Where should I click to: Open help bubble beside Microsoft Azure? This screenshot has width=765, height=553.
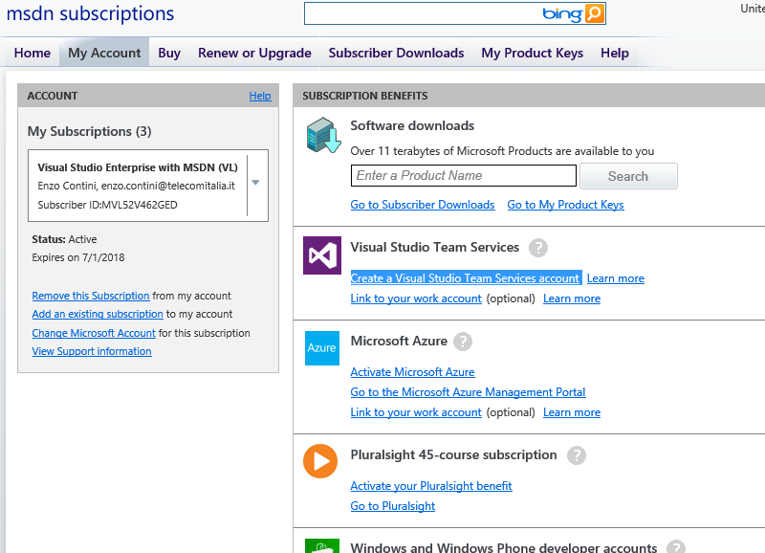pyautogui.click(x=464, y=342)
